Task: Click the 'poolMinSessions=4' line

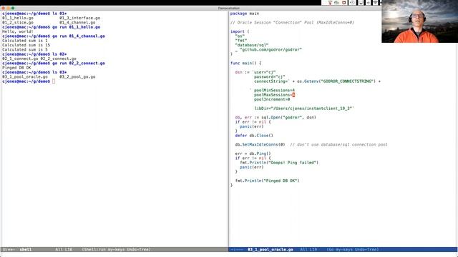Action: click(x=274, y=91)
